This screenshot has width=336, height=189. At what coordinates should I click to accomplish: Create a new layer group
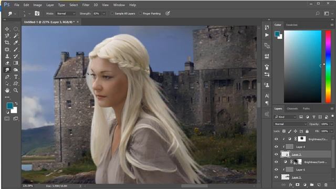312,185
